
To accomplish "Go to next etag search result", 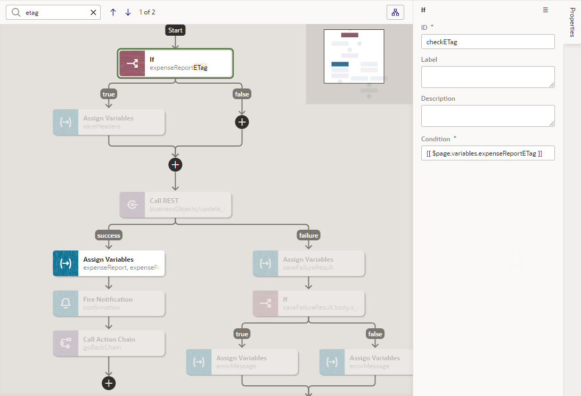I will (128, 12).
